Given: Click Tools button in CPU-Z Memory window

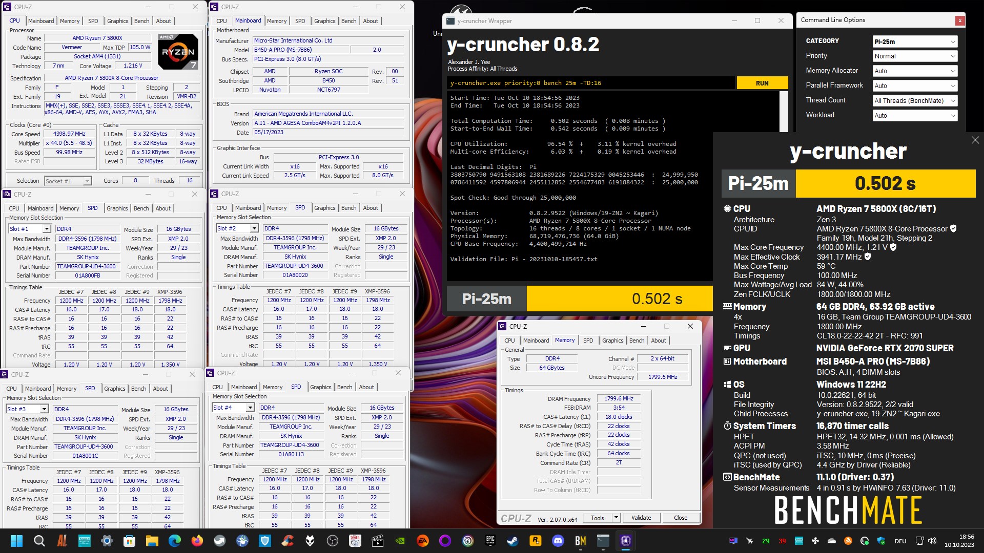Looking at the screenshot, I should (598, 518).
